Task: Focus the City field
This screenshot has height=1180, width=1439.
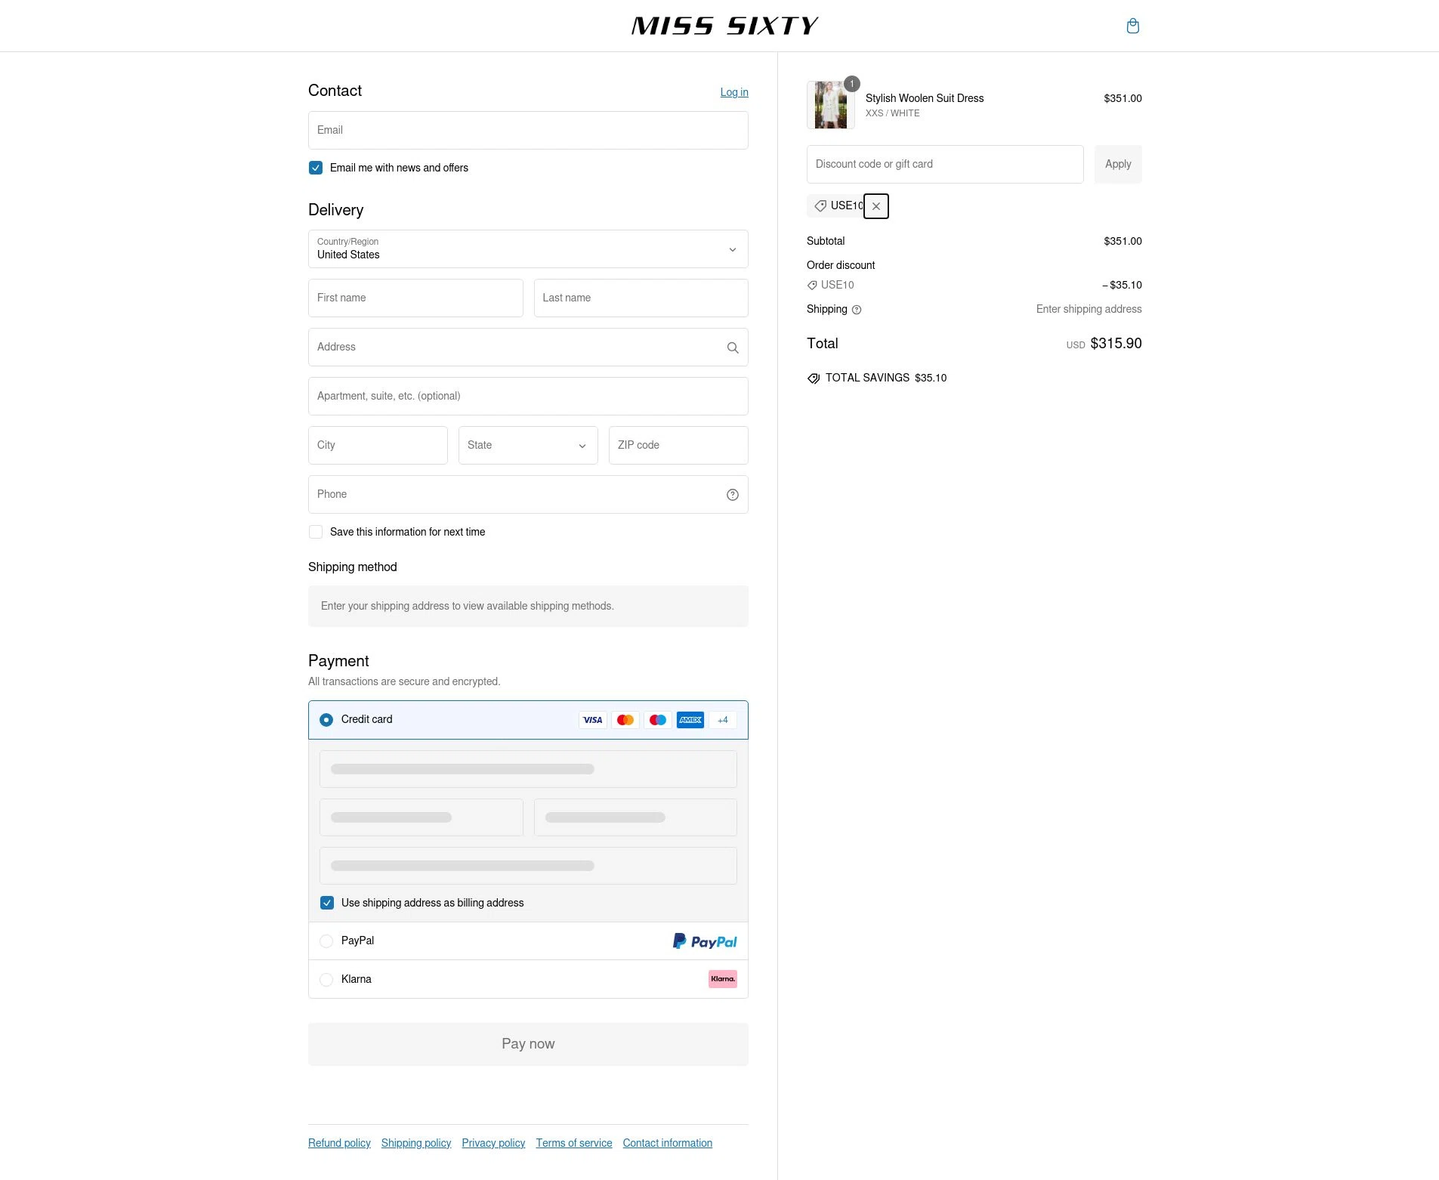Action: point(378,446)
